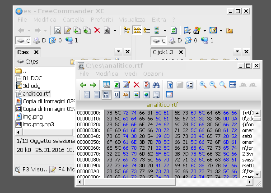Screen dimensions: 271x193
Task: Select drive C in the right panel
Action: click(159, 41)
